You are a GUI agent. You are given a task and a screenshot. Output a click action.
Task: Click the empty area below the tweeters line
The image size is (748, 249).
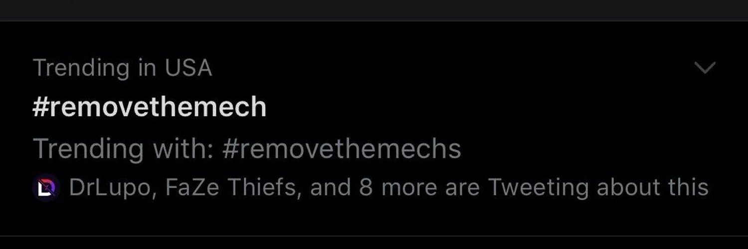tap(374, 218)
